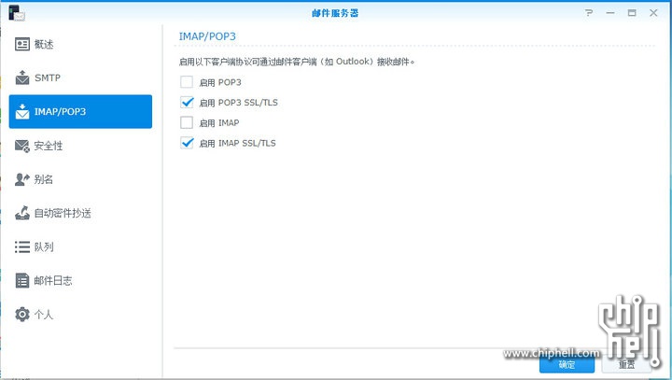Click the 邮件服务器 window title

[335, 13]
